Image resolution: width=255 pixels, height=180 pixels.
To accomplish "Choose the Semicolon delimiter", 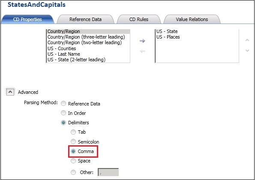I will [x=73, y=141].
